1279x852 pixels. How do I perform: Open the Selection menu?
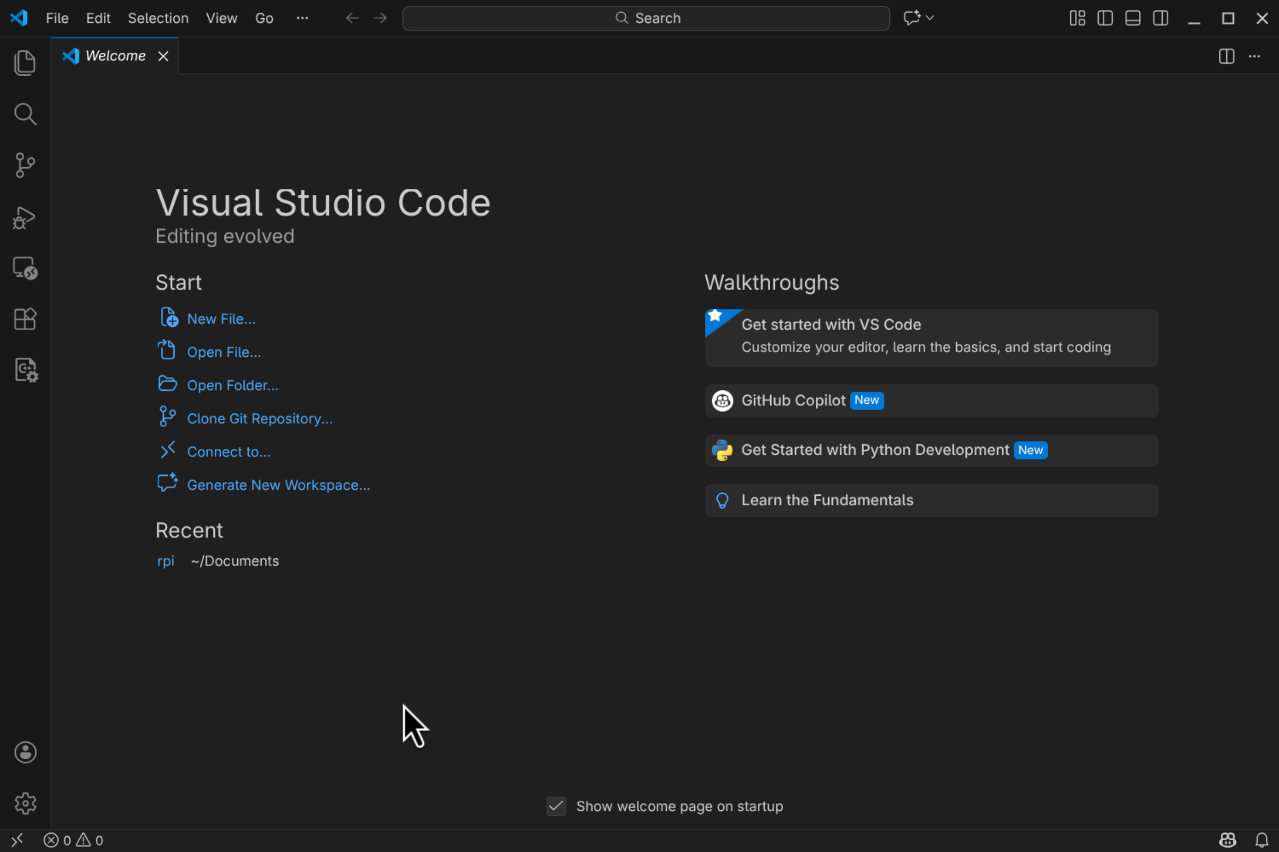pos(158,19)
